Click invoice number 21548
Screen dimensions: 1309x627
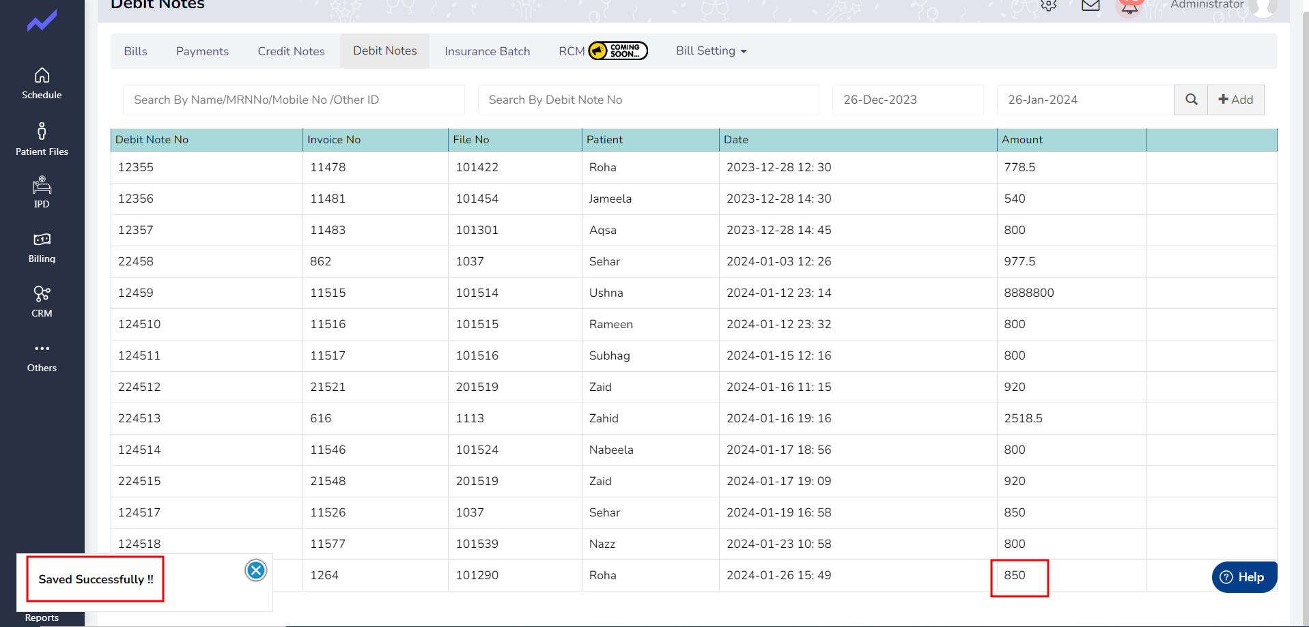click(x=328, y=481)
